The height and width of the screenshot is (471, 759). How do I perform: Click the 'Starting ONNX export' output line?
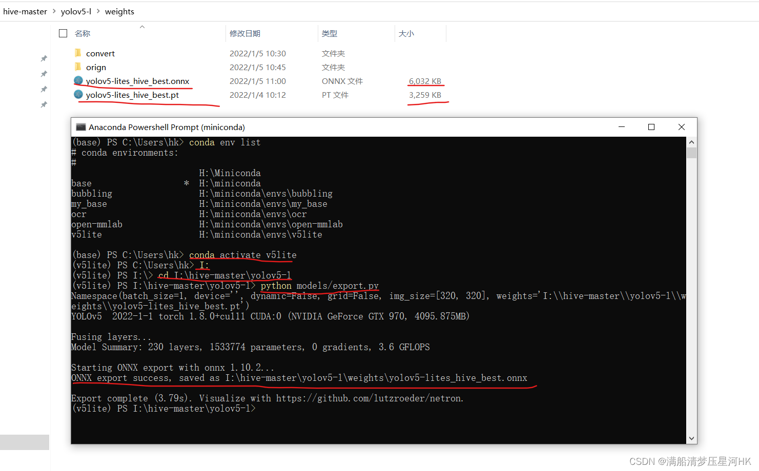[x=173, y=368]
